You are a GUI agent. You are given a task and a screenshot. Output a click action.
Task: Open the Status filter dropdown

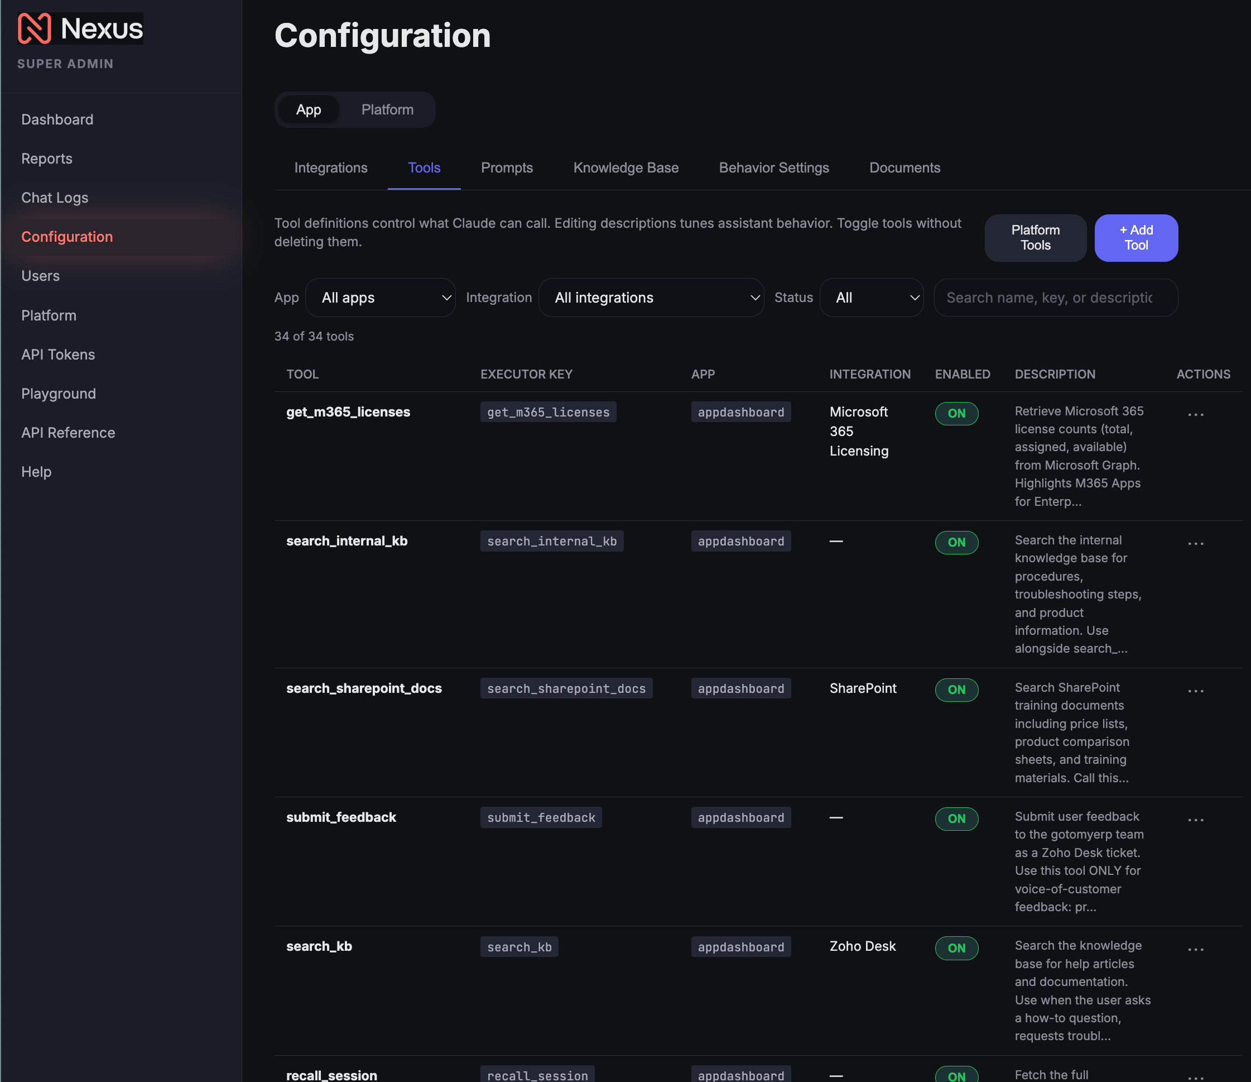click(x=871, y=297)
